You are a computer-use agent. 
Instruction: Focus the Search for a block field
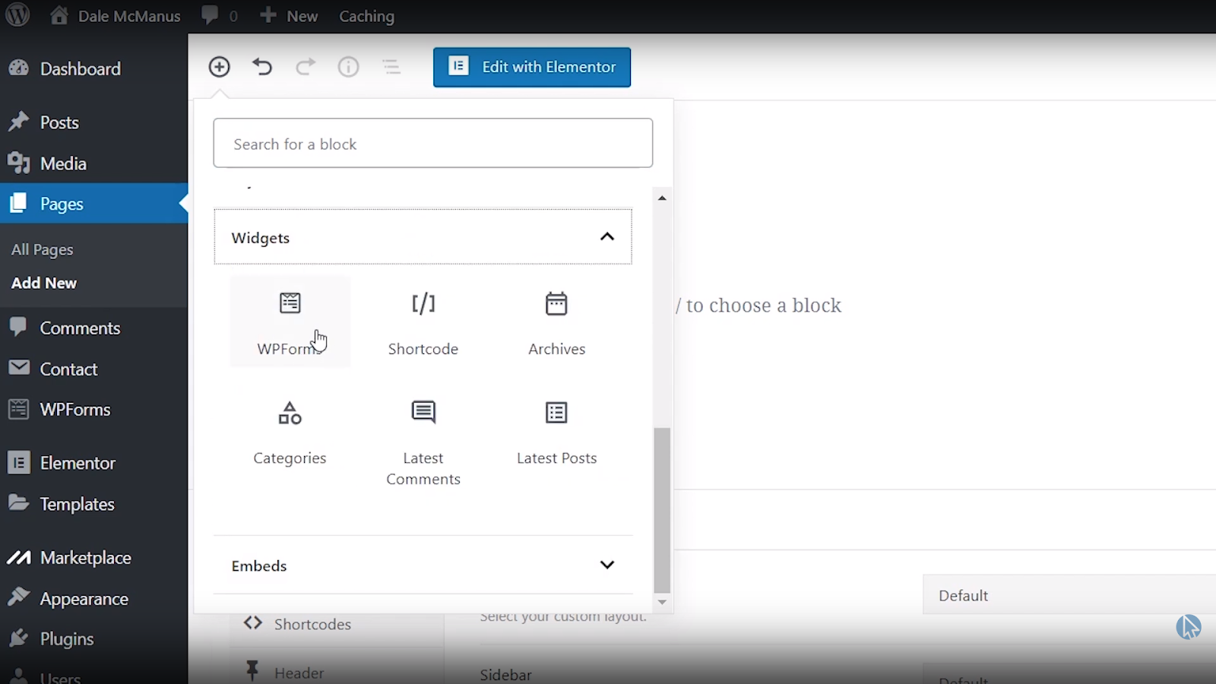point(433,143)
